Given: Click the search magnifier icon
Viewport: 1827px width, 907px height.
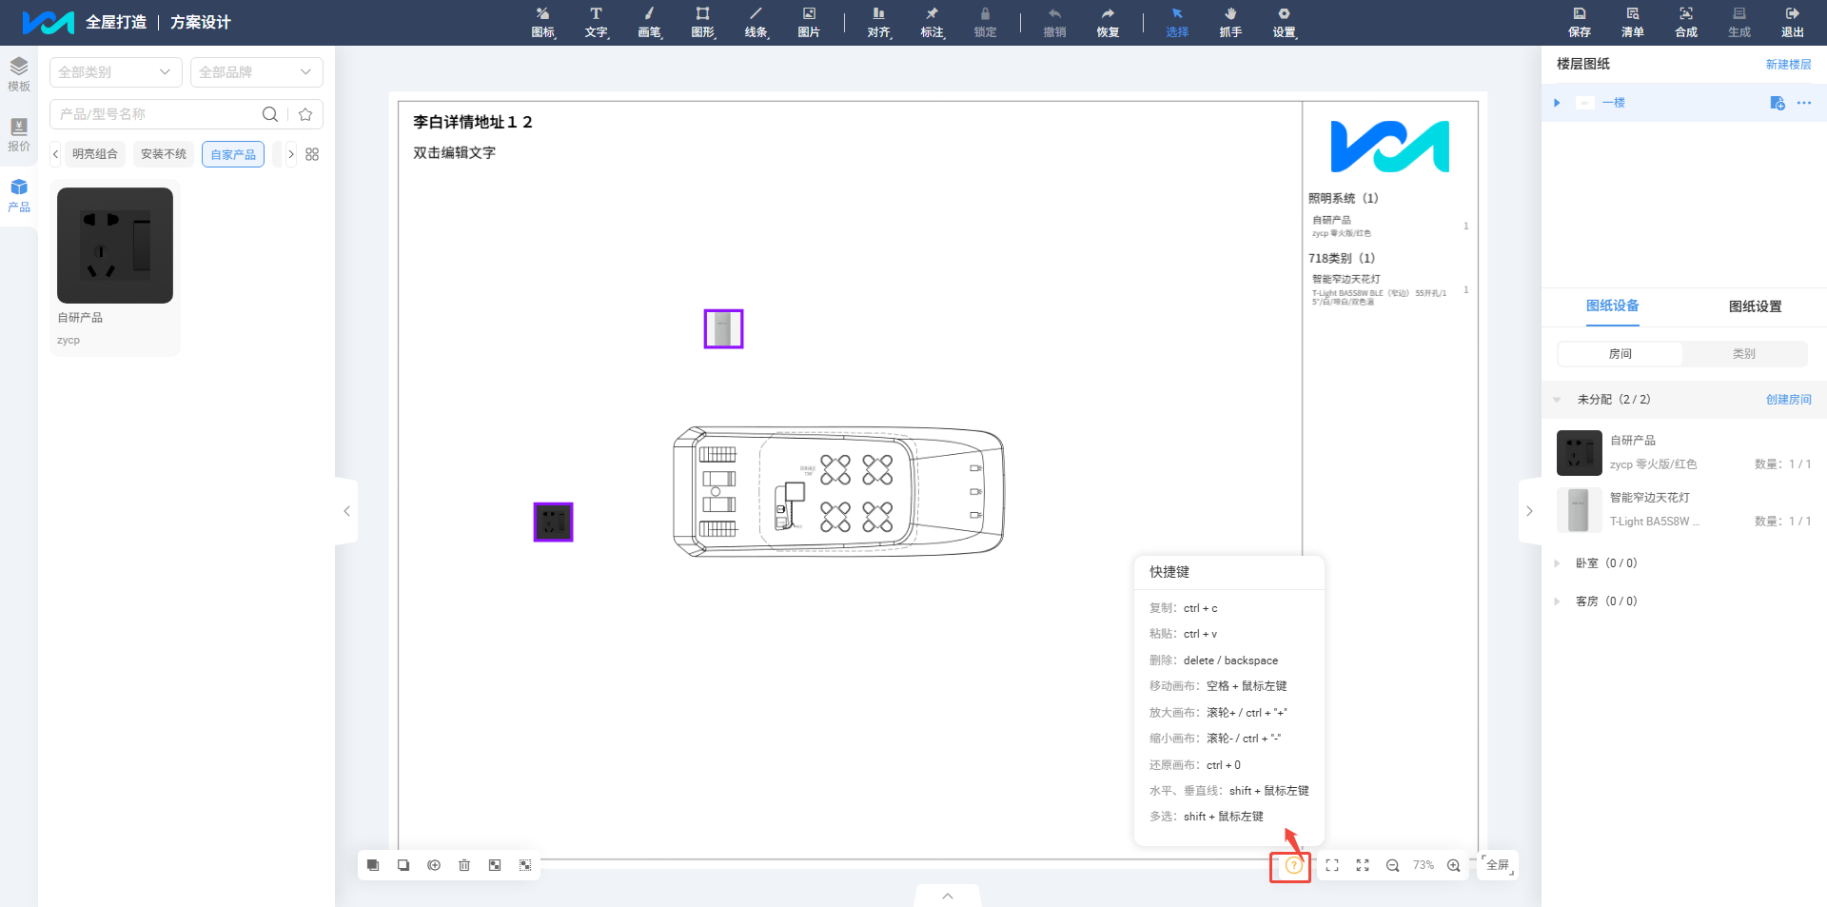Looking at the screenshot, I should (270, 114).
